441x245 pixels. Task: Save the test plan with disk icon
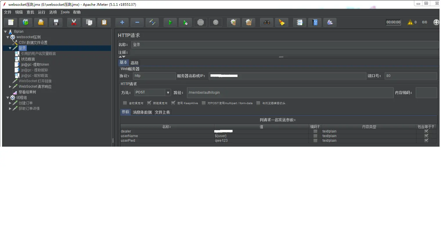click(56, 22)
